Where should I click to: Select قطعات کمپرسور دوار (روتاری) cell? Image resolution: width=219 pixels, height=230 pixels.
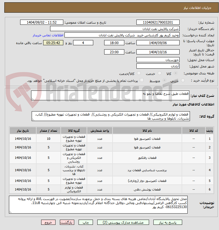click(147, 181)
